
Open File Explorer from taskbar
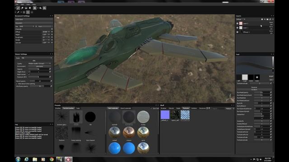[35, 159]
